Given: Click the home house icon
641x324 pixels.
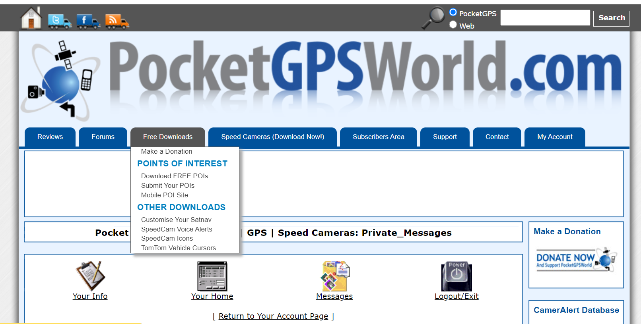Looking at the screenshot, I should pyautogui.click(x=31, y=18).
